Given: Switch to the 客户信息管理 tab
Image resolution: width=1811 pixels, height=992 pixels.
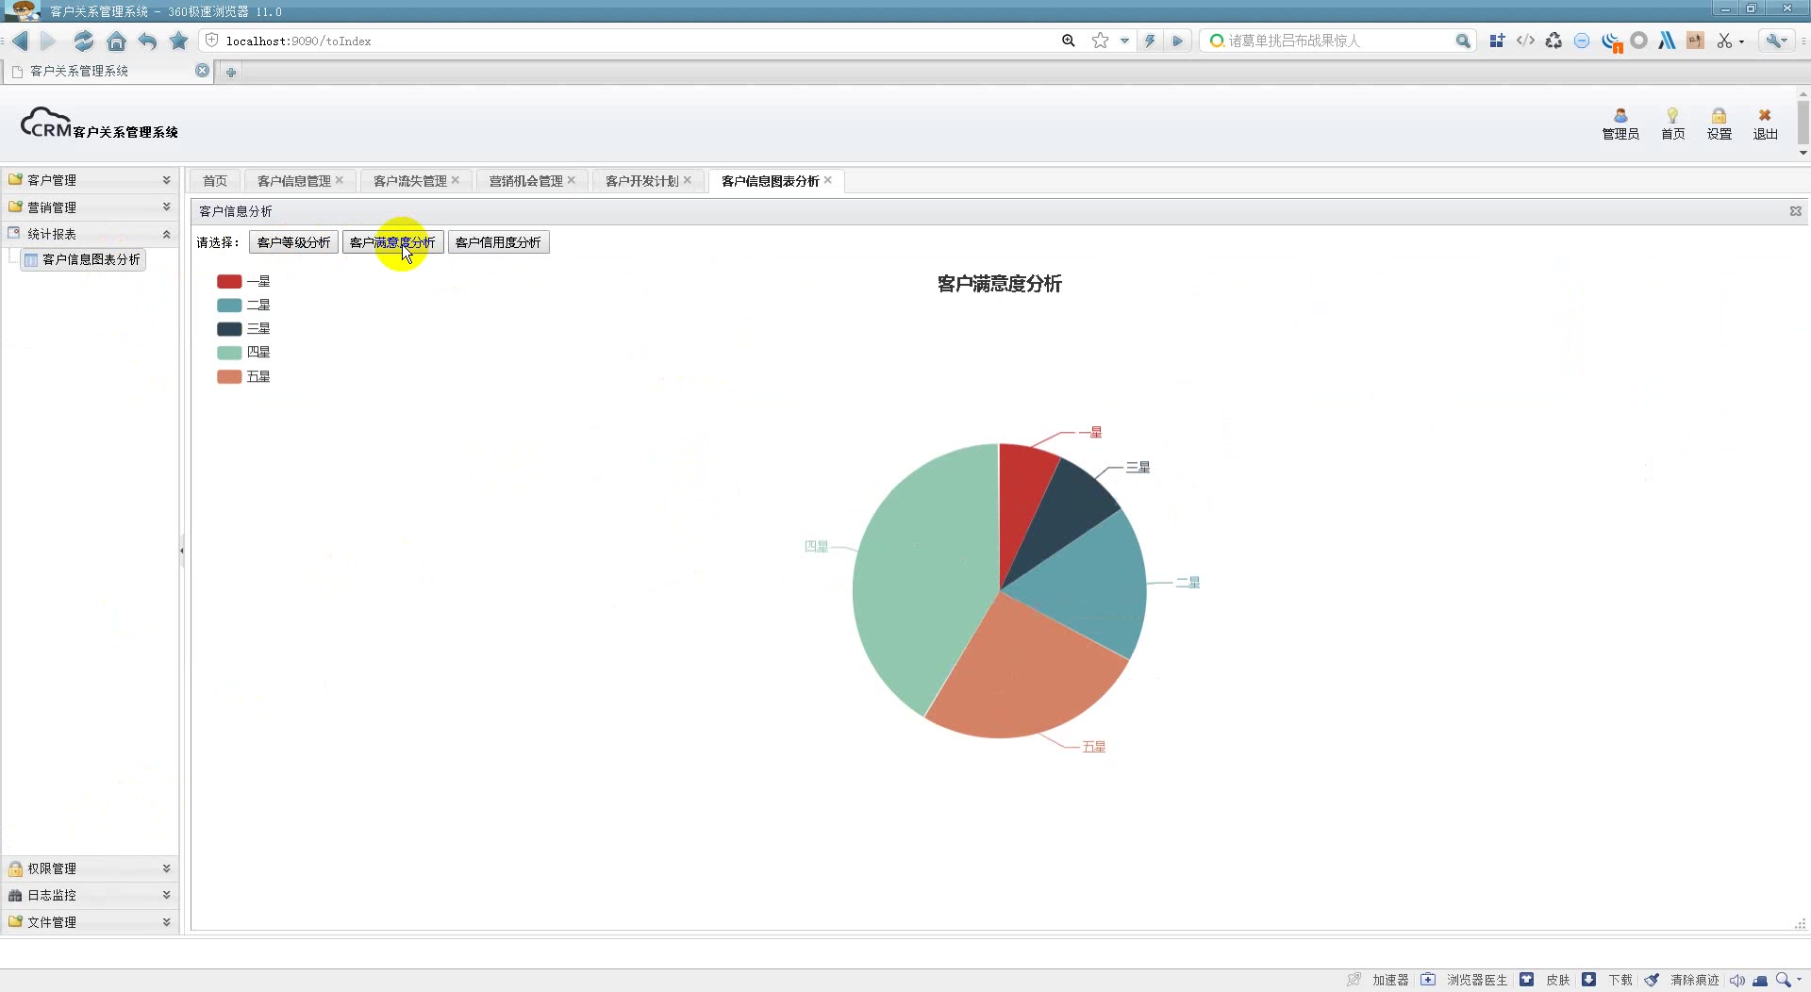Looking at the screenshot, I should pos(293,181).
